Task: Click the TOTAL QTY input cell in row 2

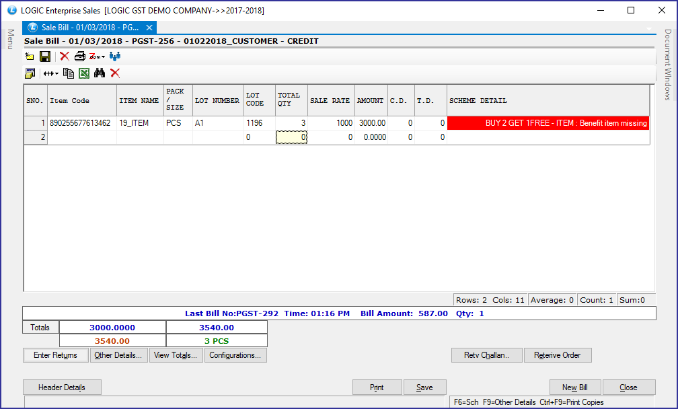Action: coord(291,137)
